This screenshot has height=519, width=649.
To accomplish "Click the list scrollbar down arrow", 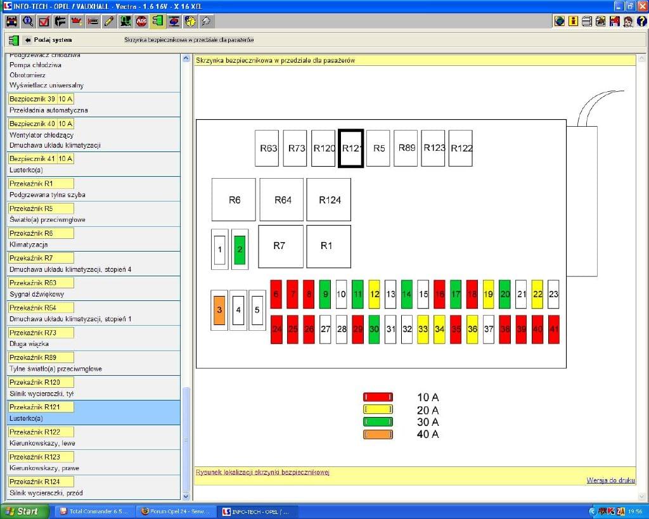I will (186, 496).
